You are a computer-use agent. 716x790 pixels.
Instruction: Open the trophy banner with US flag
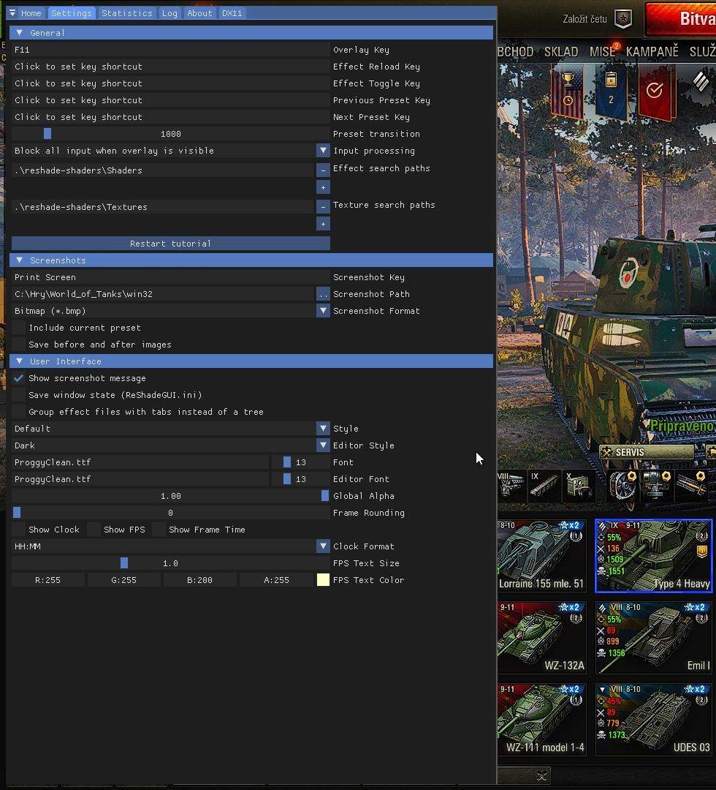567,91
